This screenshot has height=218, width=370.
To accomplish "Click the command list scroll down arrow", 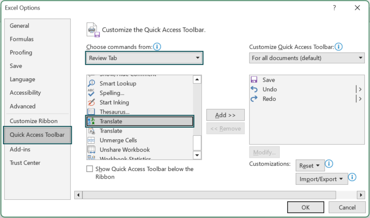I will [x=197, y=155].
